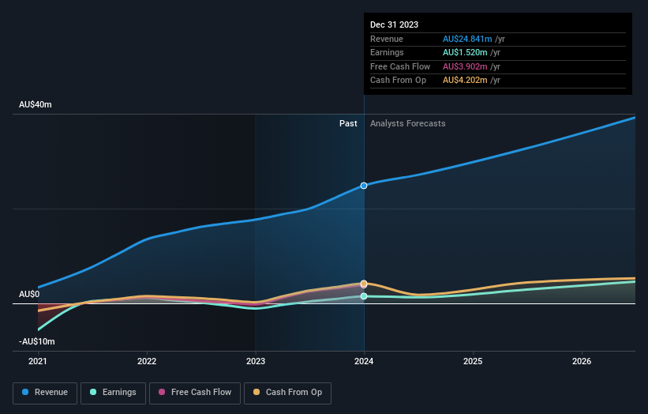
Task: Toggle the Cash From Op legend button
Action: [x=287, y=393]
